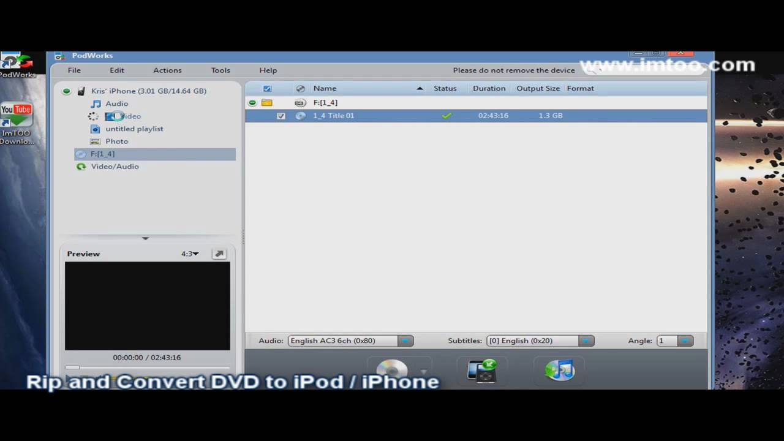784x441 pixels.
Task: Click the 00:00:00 / 02:43:16 preview time
Action: click(x=147, y=358)
